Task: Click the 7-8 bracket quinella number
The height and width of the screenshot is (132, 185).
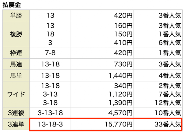Action: (x=50, y=53)
